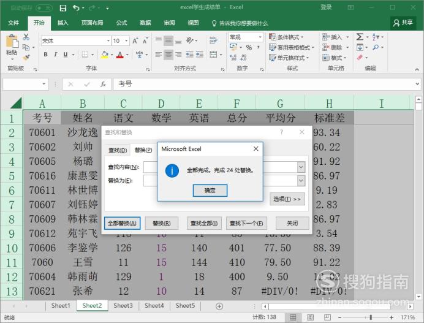424x323 pixels.
Task: Click the Decrease Indent icon
Action: pyautogui.click(x=190, y=55)
